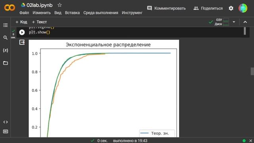254x143 pixels.
Task: Open the files folder sidebar icon
Action: (5, 63)
